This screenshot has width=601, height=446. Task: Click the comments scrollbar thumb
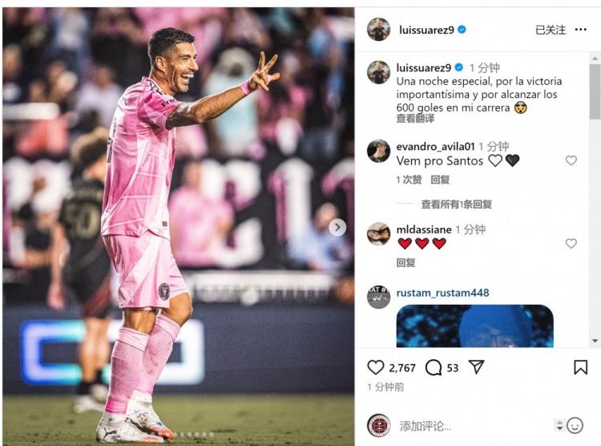(595, 91)
